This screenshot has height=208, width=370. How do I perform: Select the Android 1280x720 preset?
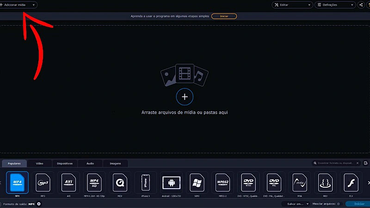point(172,183)
